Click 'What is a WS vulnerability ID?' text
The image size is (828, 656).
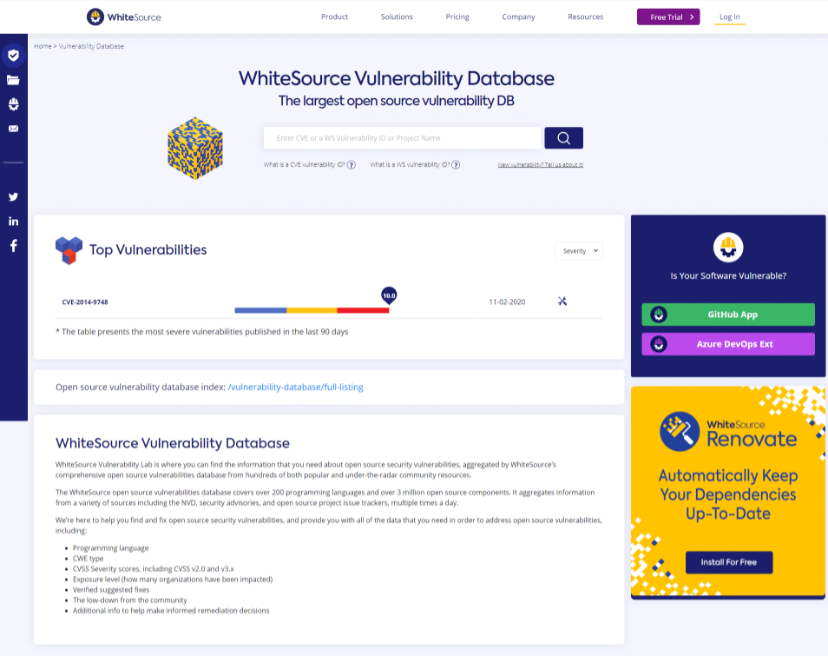pyautogui.click(x=410, y=165)
